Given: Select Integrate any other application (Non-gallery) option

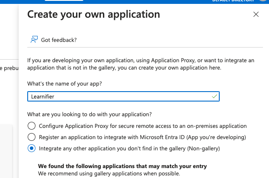Looking at the screenshot, I should coord(32,148).
